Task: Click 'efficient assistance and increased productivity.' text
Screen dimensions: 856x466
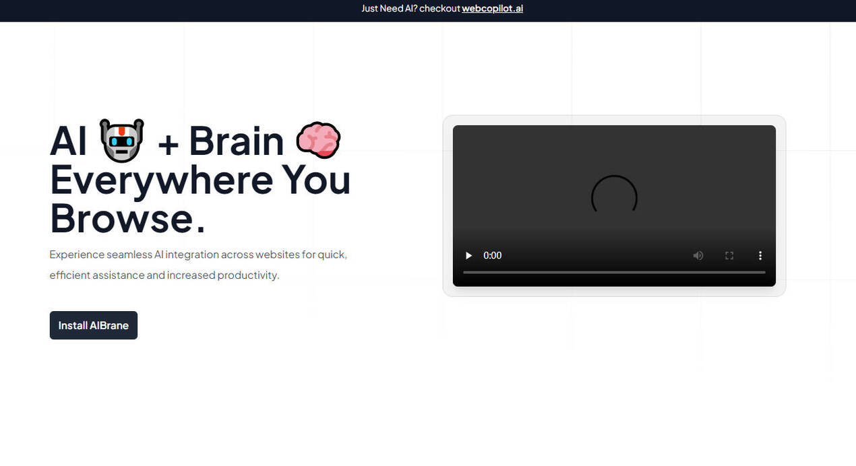Action: (x=164, y=275)
